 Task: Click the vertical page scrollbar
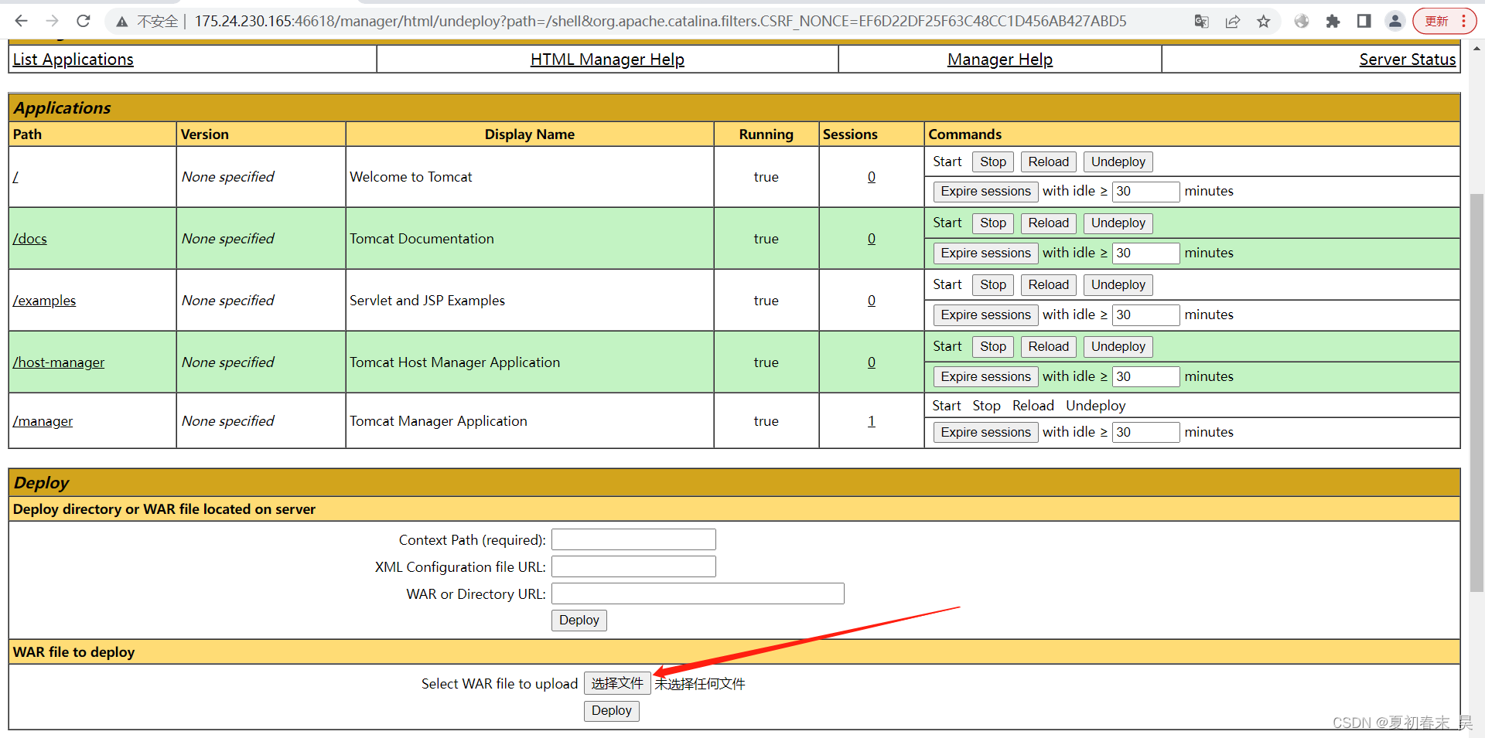1476,393
